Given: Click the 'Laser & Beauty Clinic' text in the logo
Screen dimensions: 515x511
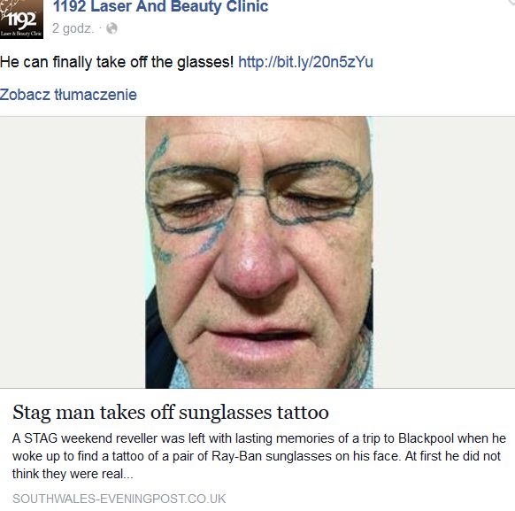Looking at the screenshot, I should click(21, 34).
